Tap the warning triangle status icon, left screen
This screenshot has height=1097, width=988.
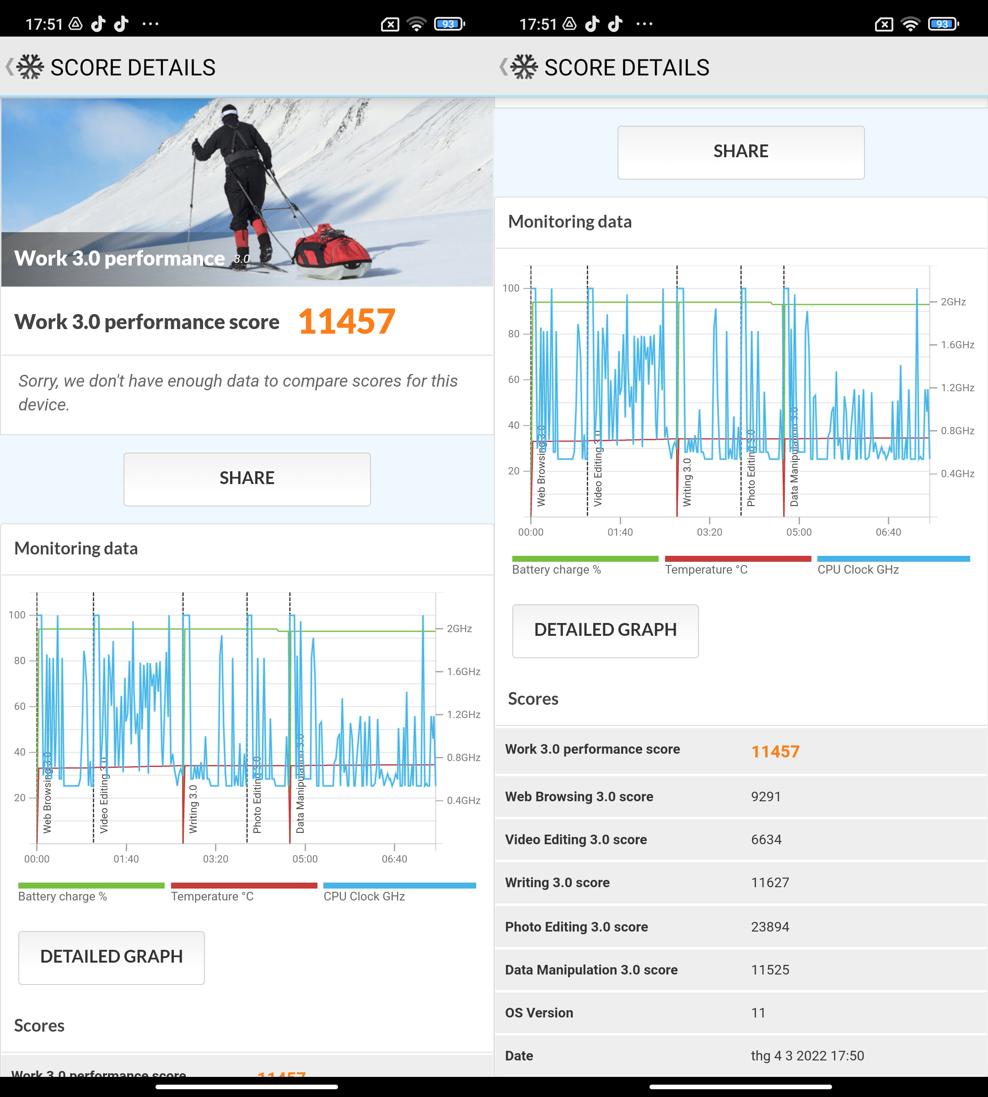point(75,24)
